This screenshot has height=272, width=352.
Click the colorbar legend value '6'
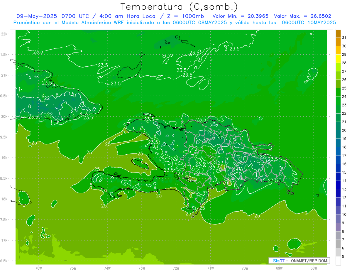[343, 248]
